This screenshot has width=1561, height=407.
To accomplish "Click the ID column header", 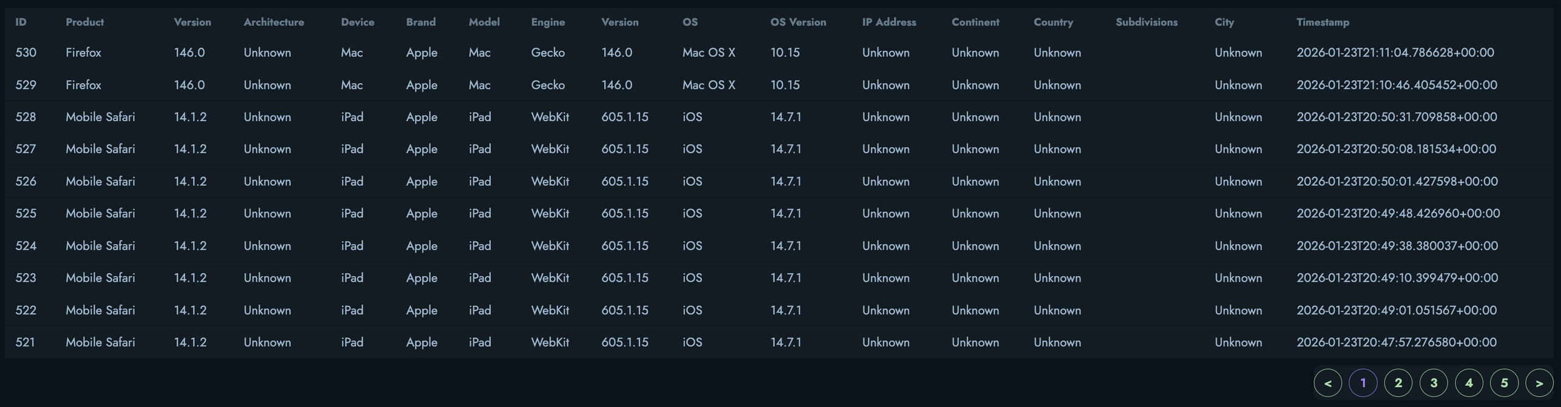I will coord(21,22).
